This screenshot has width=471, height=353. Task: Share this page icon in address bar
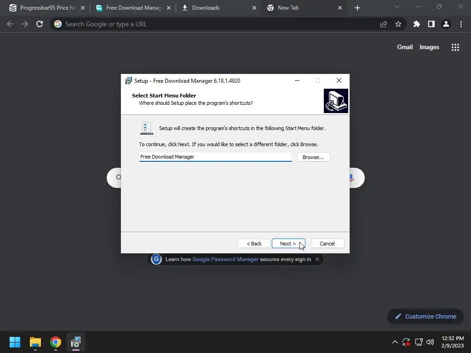coord(384,24)
